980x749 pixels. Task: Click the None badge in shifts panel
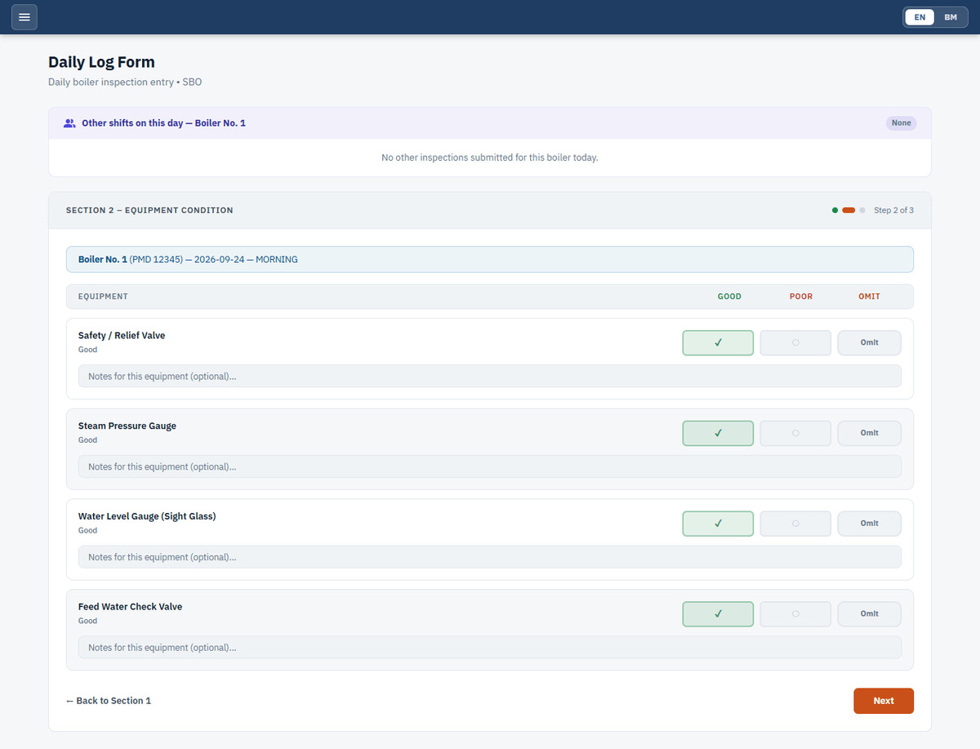click(x=902, y=123)
